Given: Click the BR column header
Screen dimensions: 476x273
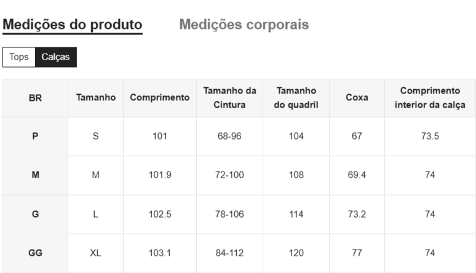Looking at the screenshot, I should pyautogui.click(x=35, y=98).
